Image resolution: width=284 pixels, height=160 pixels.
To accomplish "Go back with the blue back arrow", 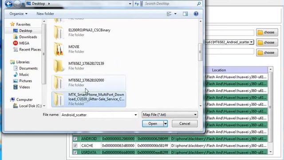I will click(8, 4).
